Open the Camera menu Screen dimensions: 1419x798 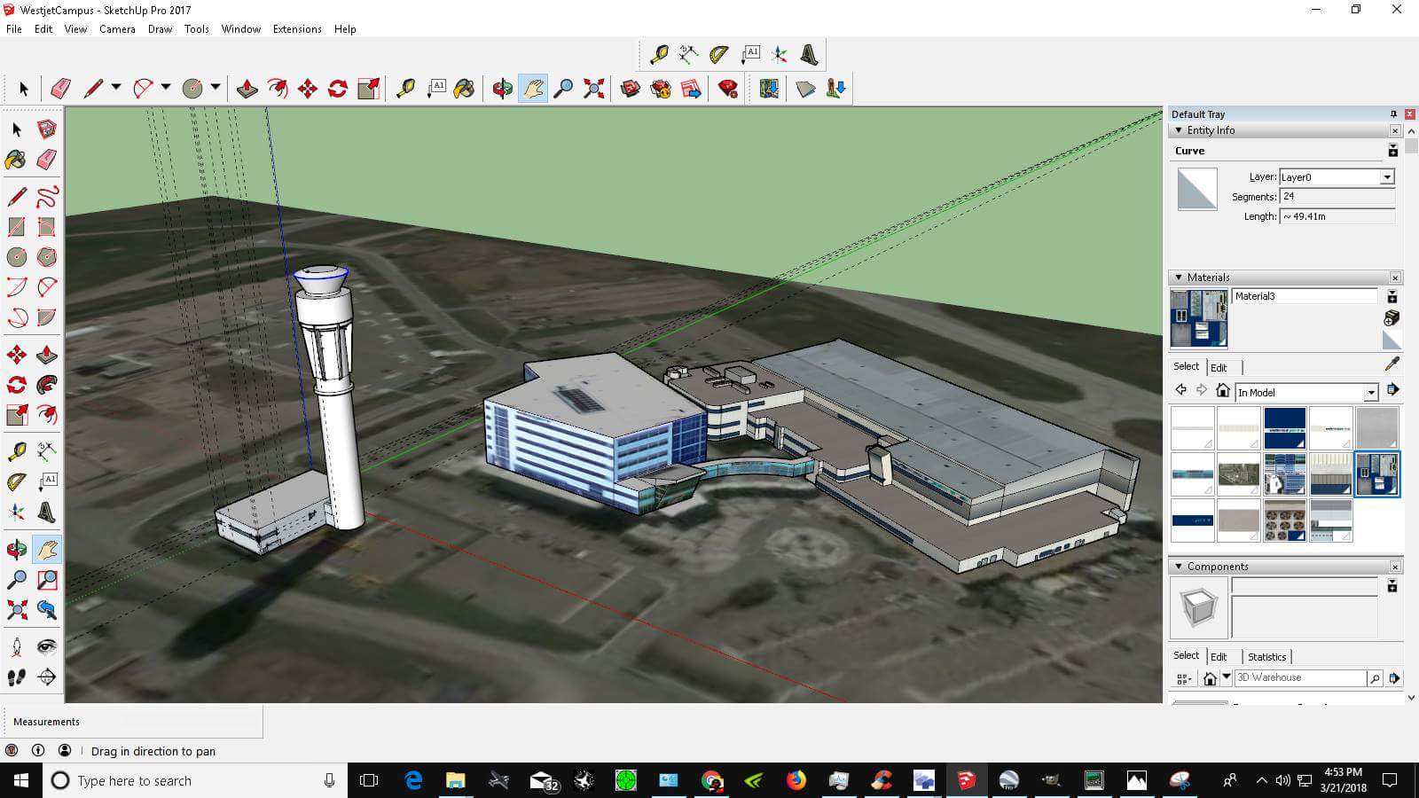[117, 28]
